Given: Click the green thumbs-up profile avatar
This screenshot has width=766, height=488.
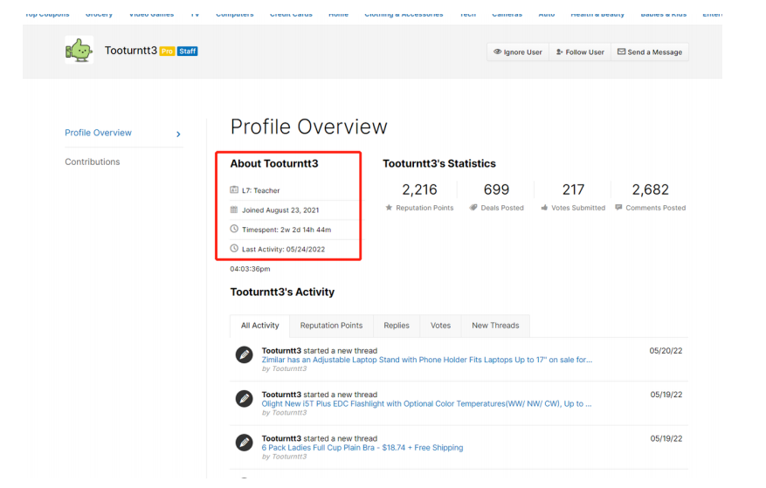Looking at the screenshot, I should [79, 50].
